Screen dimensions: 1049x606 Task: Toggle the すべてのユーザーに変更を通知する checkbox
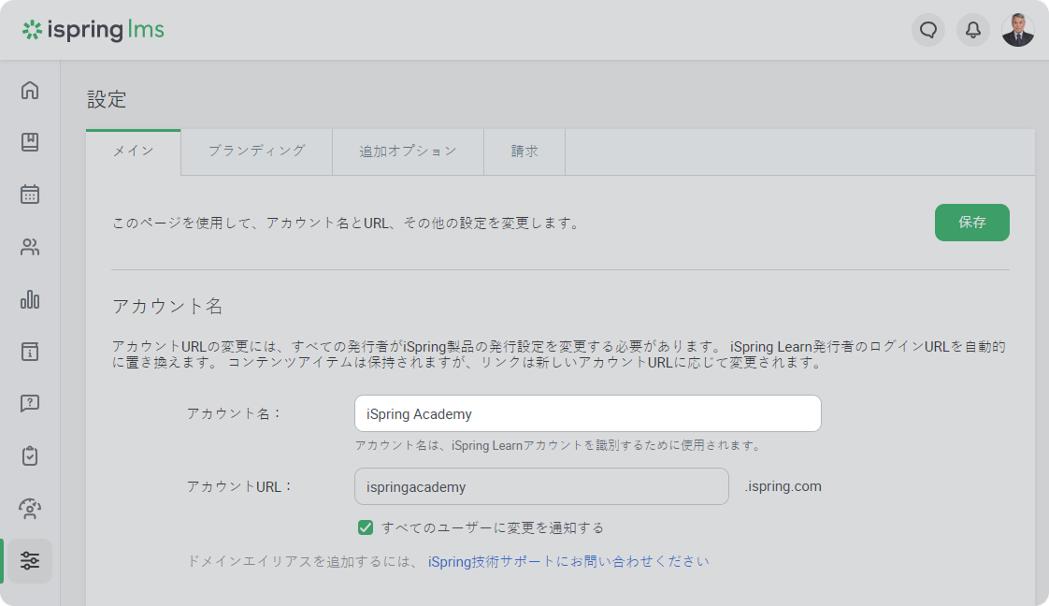[366, 527]
